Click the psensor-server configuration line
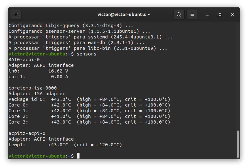 pyautogui.click(x=79, y=31)
